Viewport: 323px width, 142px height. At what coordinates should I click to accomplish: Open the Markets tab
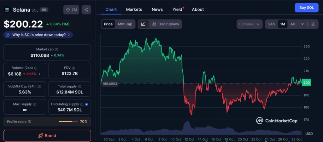coord(134,9)
